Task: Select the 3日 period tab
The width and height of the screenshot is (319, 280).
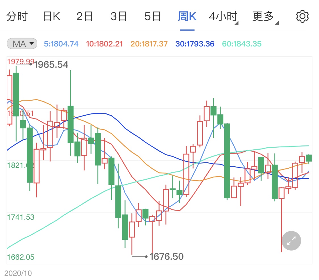Action: (x=119, y=16)
